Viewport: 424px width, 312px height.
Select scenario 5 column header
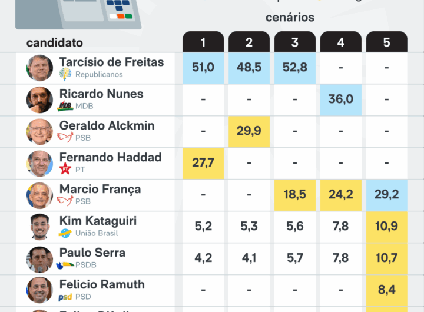click(x=387, y=42)
